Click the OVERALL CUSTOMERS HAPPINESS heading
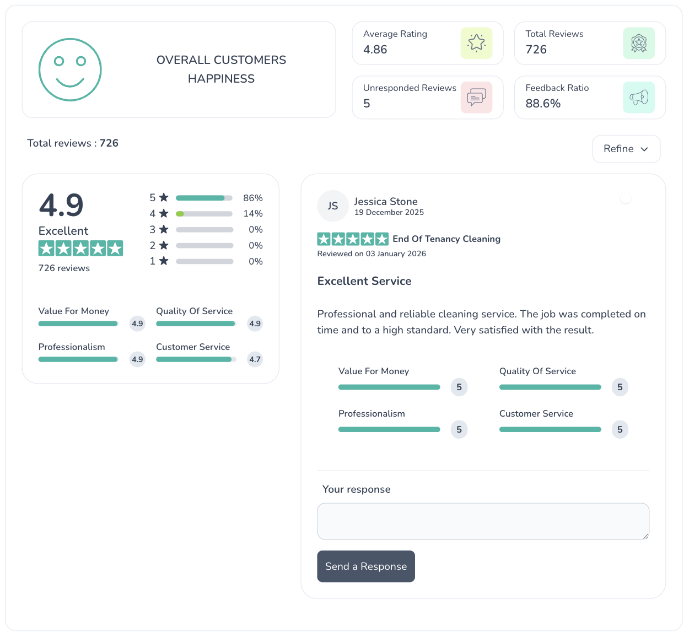The height and width of the screenshot is (636, 689). [x=221, y=69]
